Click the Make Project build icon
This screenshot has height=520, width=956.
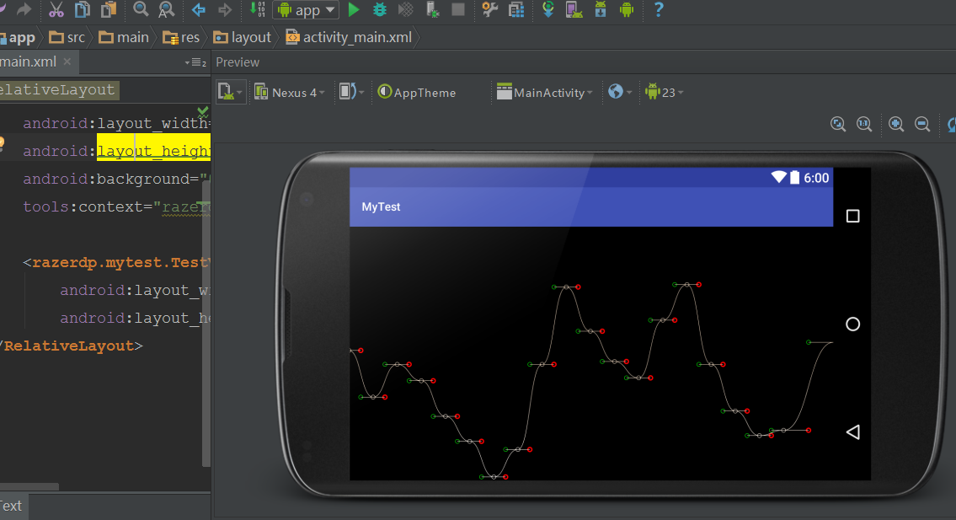coord(257,9)
